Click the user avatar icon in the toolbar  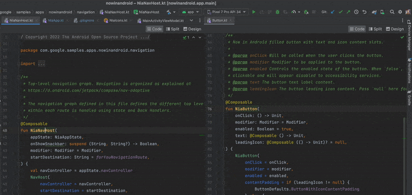[x=407, y=12]
